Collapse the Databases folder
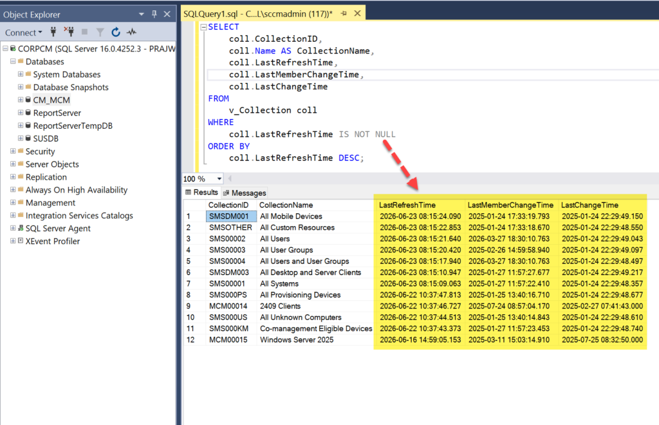The image size is (659, 425). point(13,61)
